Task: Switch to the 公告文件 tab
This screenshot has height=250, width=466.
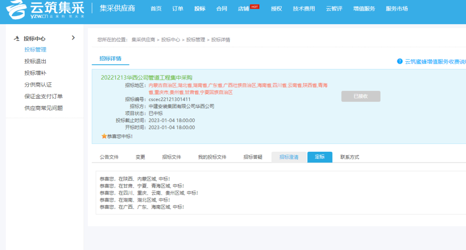Action: pyautogui.click(x=109, y=157)
